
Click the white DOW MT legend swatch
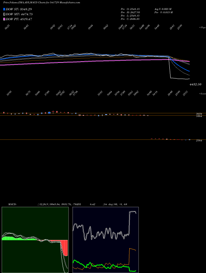click(4, 14)
